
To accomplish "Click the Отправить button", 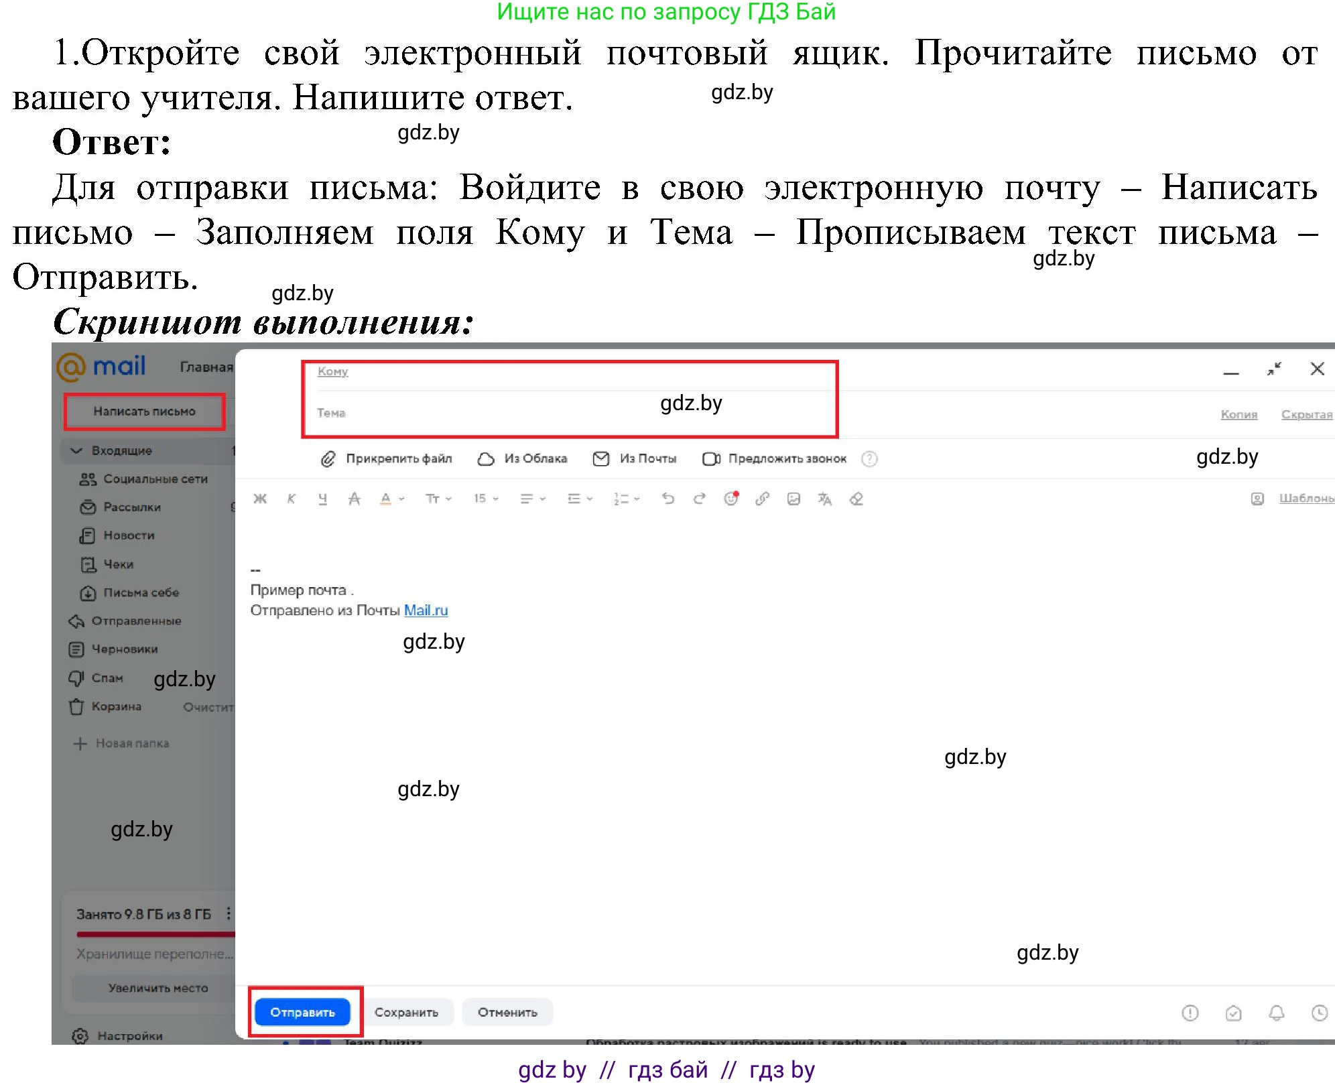I will tap(303, 1012).
